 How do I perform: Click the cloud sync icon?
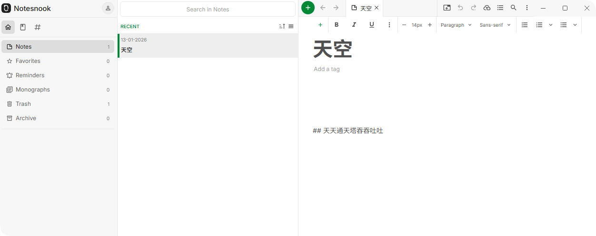tap(487, 8)
